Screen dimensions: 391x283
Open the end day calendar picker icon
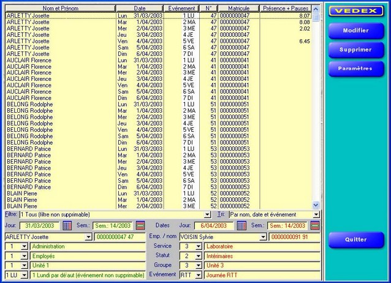(x=241, y=225)
